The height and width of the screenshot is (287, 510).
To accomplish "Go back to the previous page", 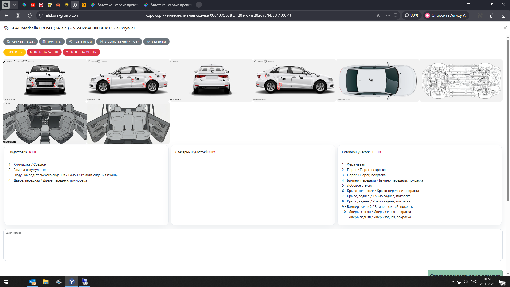I will click(x=6, y=15).
